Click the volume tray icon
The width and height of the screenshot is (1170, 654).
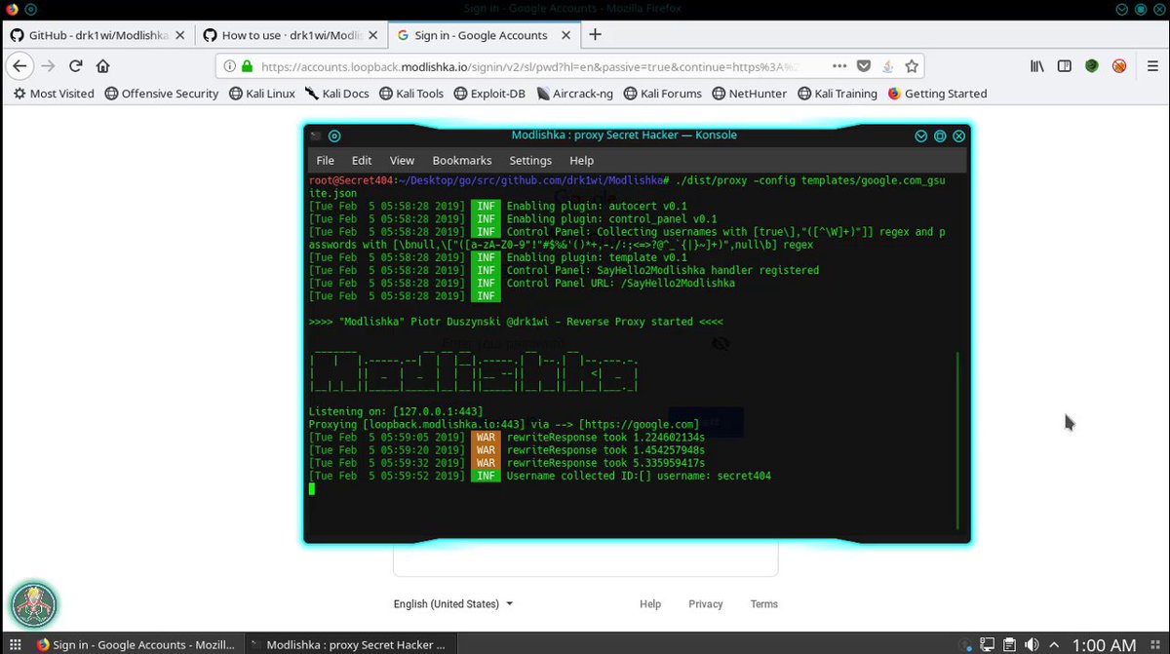(x=1033, y=644)
